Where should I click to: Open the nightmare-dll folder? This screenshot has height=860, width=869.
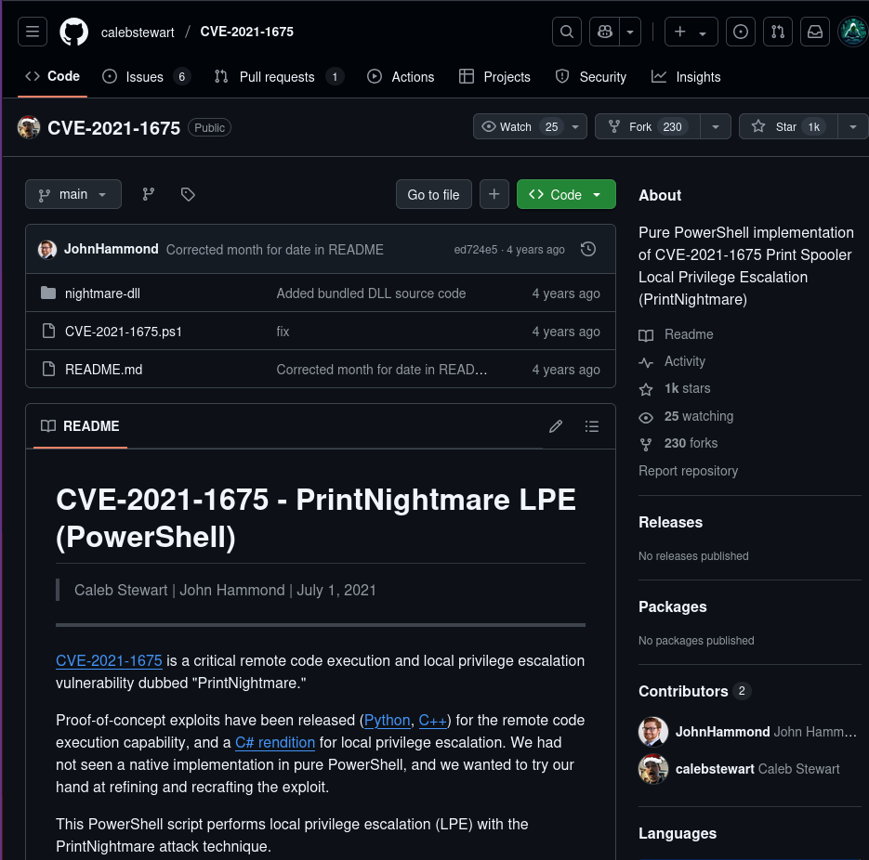(102, 293)
